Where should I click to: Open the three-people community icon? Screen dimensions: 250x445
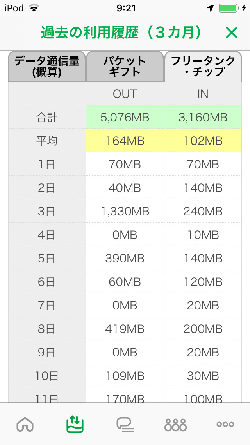click(x=175, y=424)
